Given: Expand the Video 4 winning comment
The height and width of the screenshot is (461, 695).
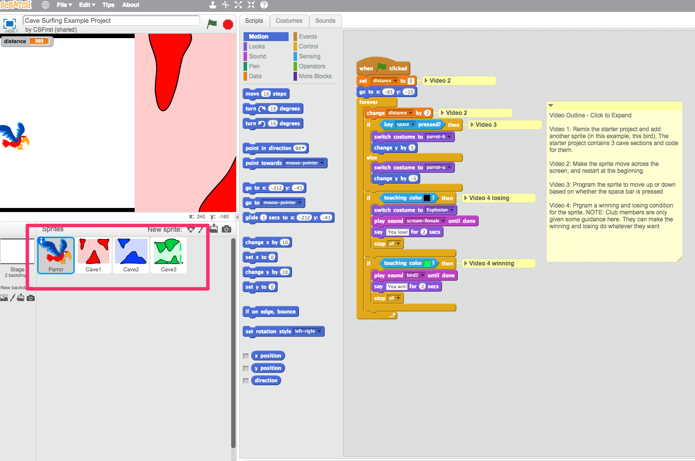Looking at the screenshot, I should click(x=466, y=263).
